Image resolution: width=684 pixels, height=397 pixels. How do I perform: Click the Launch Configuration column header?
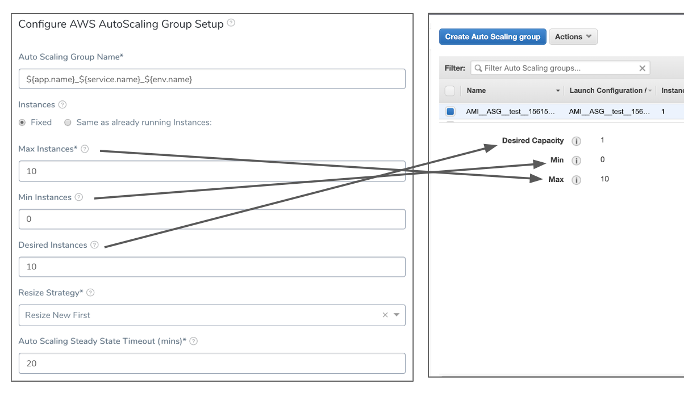(x=607, y=91)
